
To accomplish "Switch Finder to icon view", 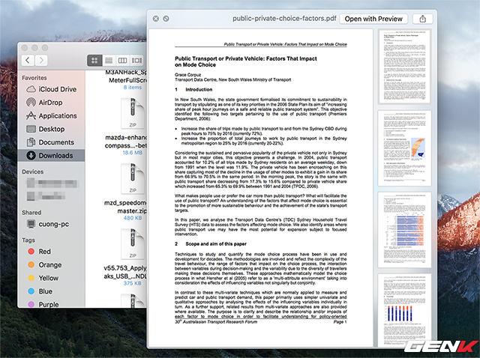I will click(x=94, y=60).
